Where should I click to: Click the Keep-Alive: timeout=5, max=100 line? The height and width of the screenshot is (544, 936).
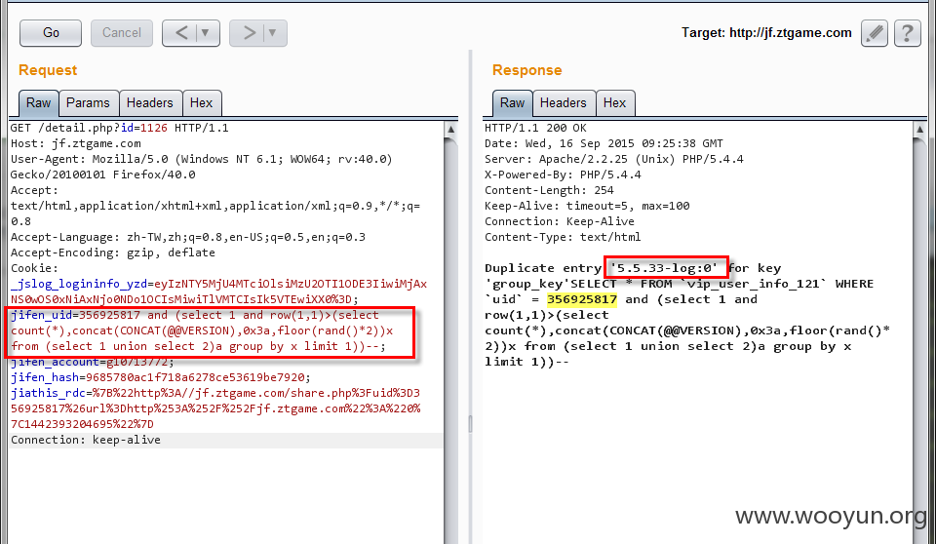pos(587,206)
